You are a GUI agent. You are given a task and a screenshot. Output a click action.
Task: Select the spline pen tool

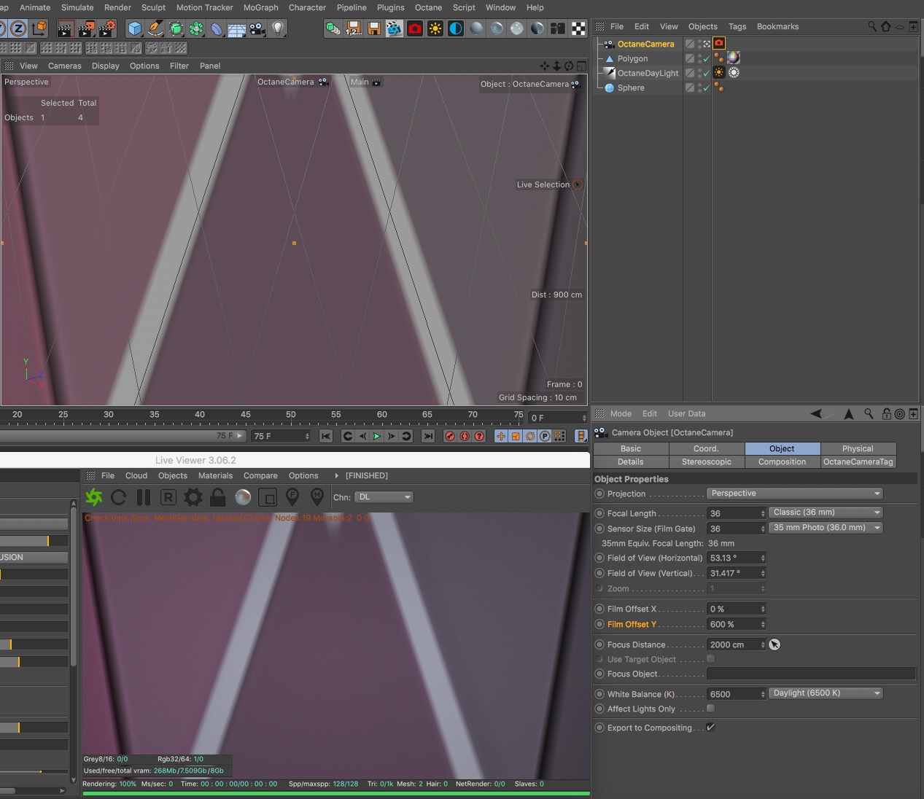tap(155, 28)
